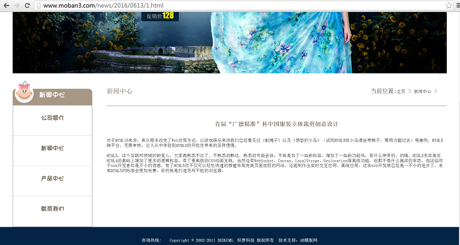Click the page document icon in the address bar
The image size is (460, 245).
39,5
